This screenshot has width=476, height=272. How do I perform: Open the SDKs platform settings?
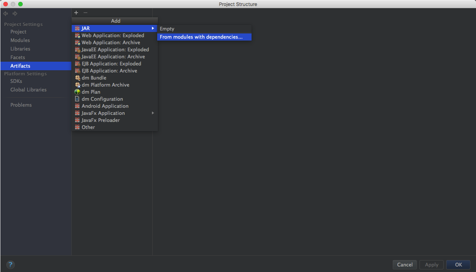point(16,81)
